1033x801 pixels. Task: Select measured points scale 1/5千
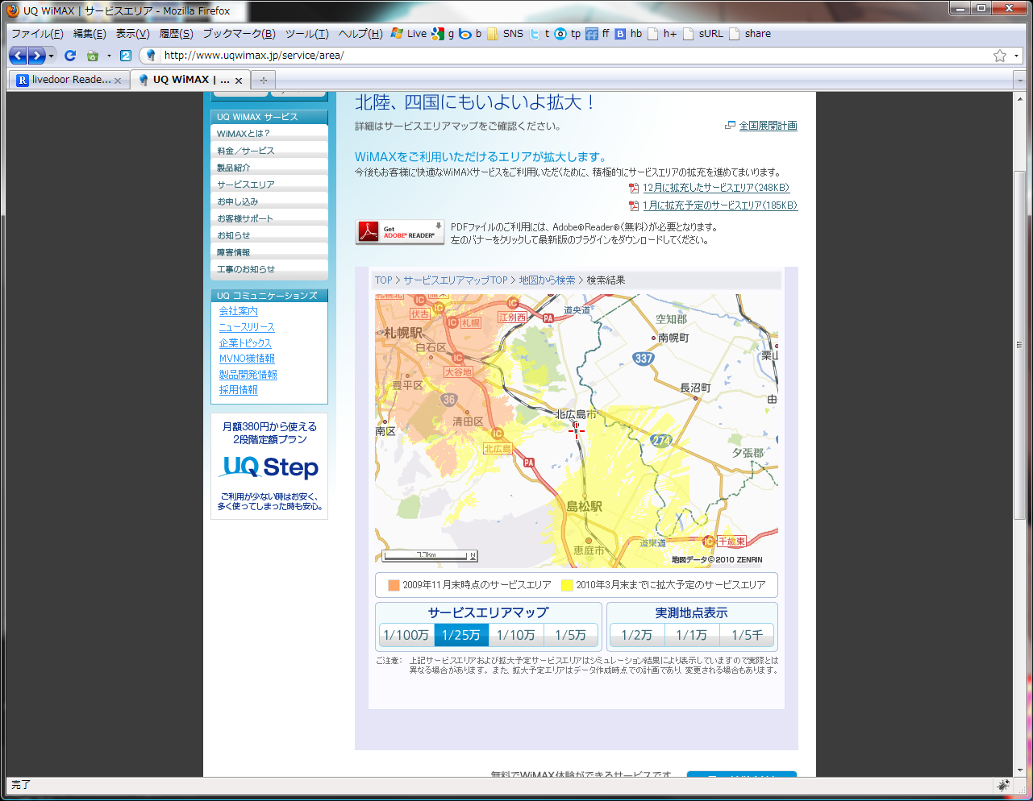coord(747,635)
